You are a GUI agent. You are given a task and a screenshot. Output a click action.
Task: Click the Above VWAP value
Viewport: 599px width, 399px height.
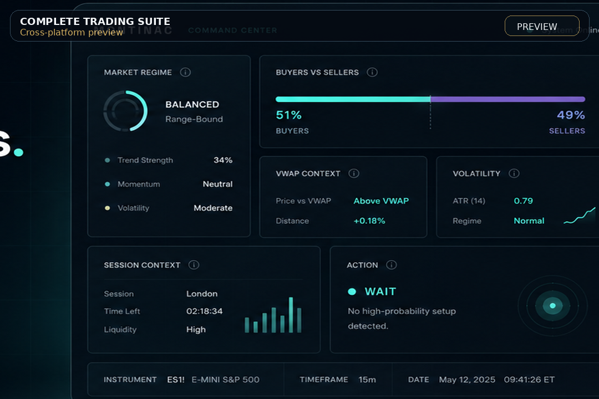[x=381, y=201]
